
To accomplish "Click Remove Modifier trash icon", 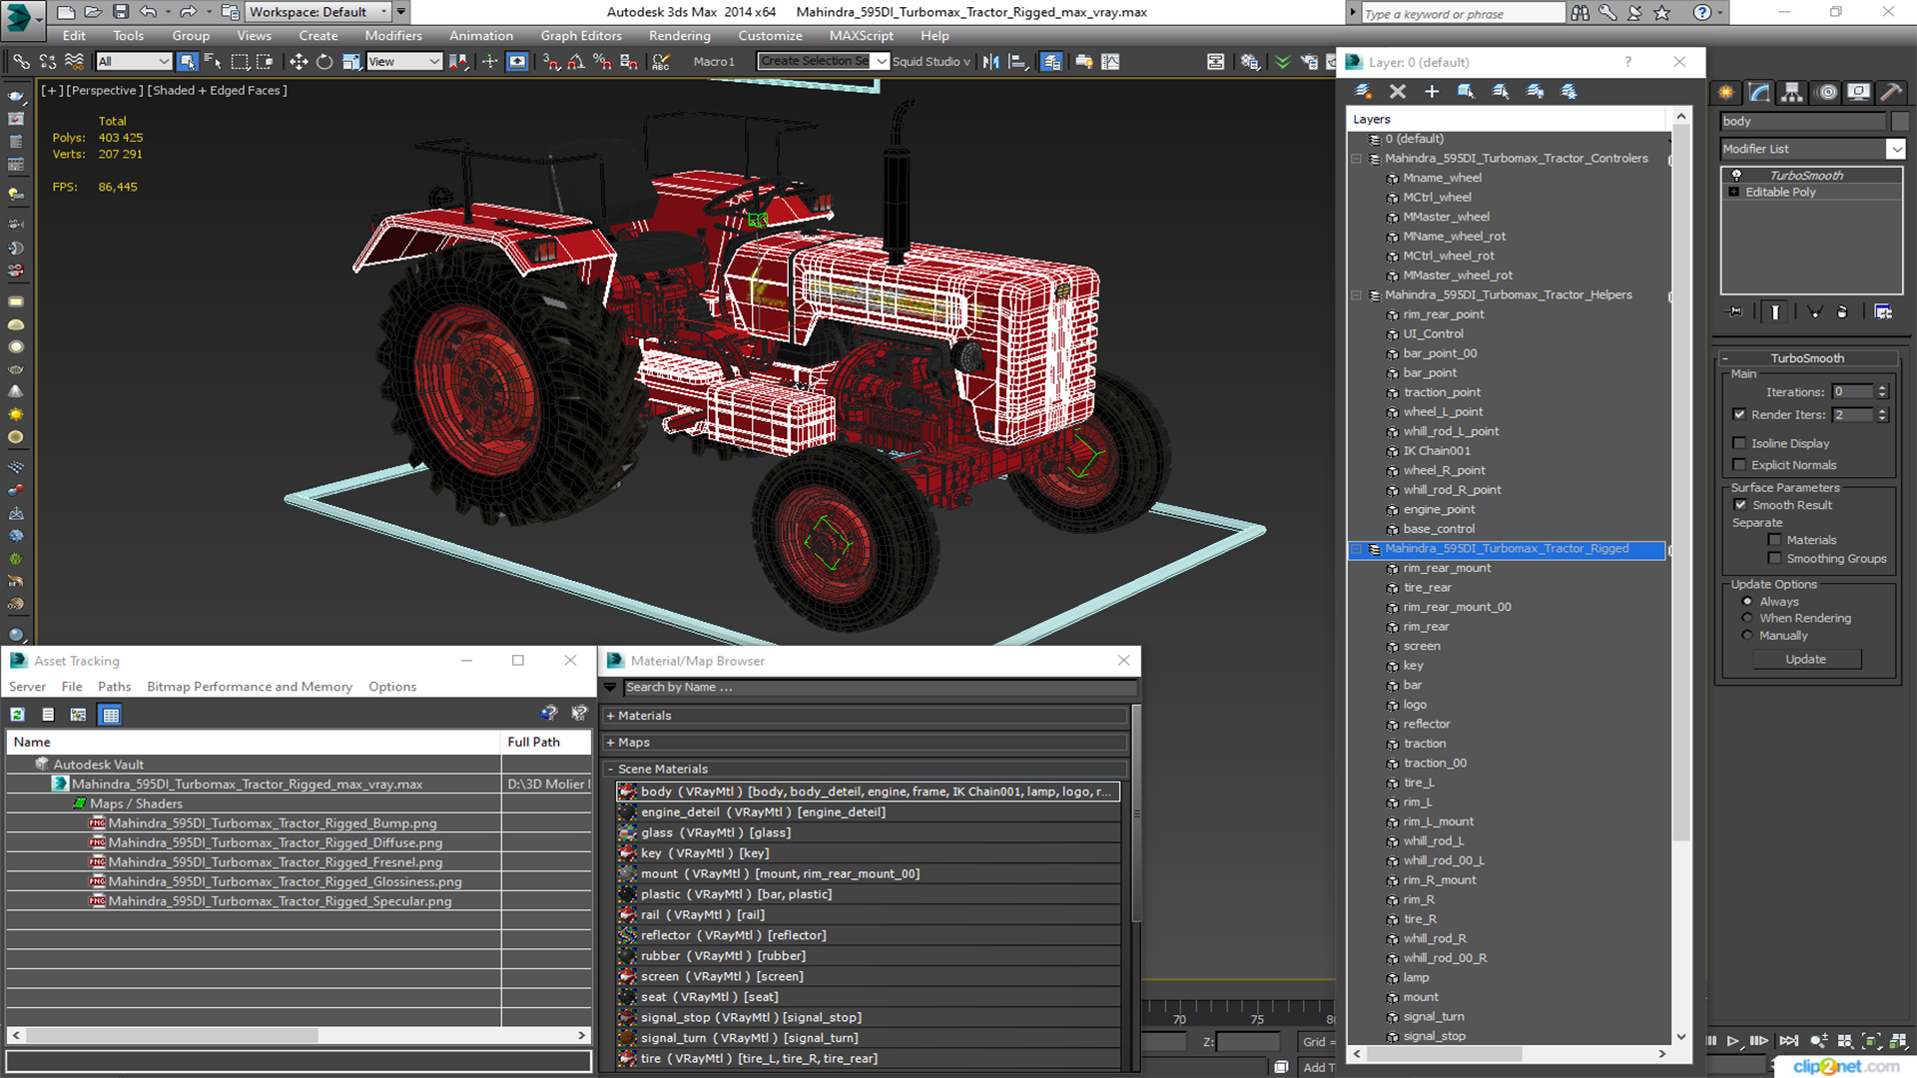I will tap(1842, 311).
